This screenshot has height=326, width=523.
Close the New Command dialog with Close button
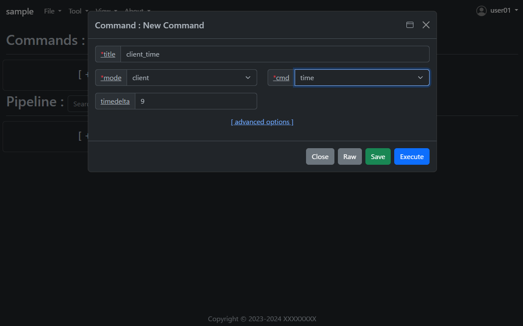coord(320,156)
